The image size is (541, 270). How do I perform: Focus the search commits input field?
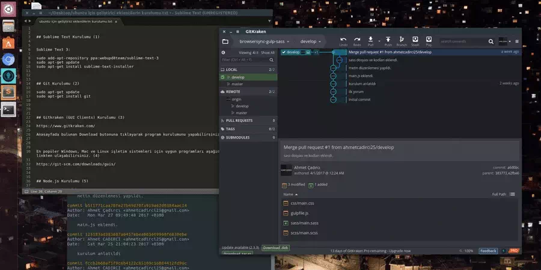tap(463, 41)
